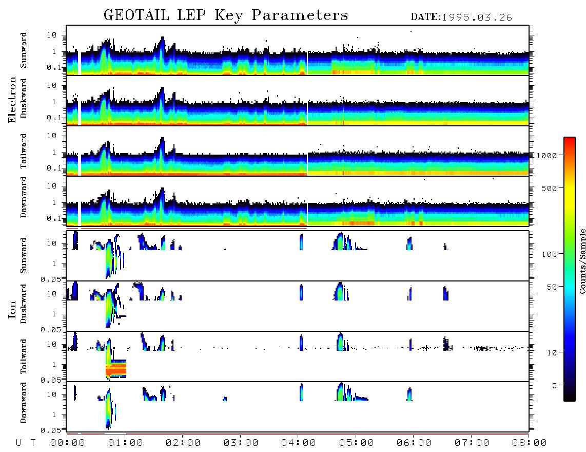Click the 05:00 time tick label
Screen dimensions: 586x452
(x=357, y=443)
